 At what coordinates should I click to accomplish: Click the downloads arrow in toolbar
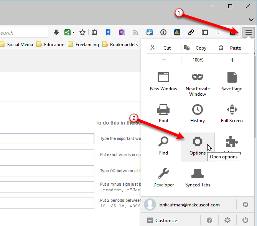[56, 33]
